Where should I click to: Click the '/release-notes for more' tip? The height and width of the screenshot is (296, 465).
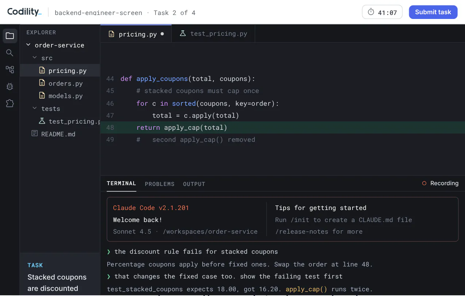tap(319, 231)
